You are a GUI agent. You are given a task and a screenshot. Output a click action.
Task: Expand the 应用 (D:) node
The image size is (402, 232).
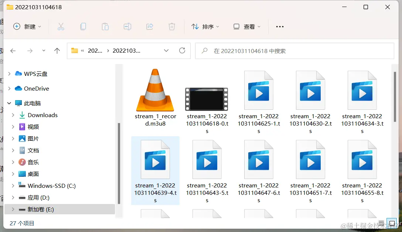(x=13, y=197)
